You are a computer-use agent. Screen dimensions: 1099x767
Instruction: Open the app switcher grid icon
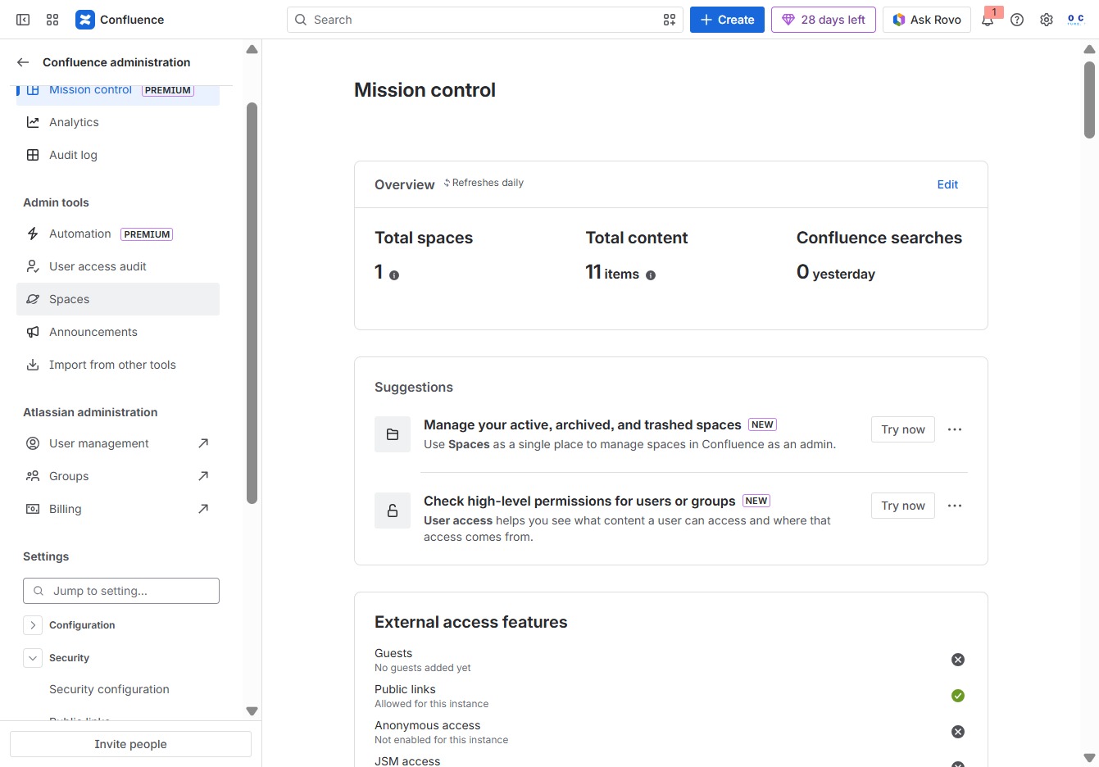coord(52,20)
